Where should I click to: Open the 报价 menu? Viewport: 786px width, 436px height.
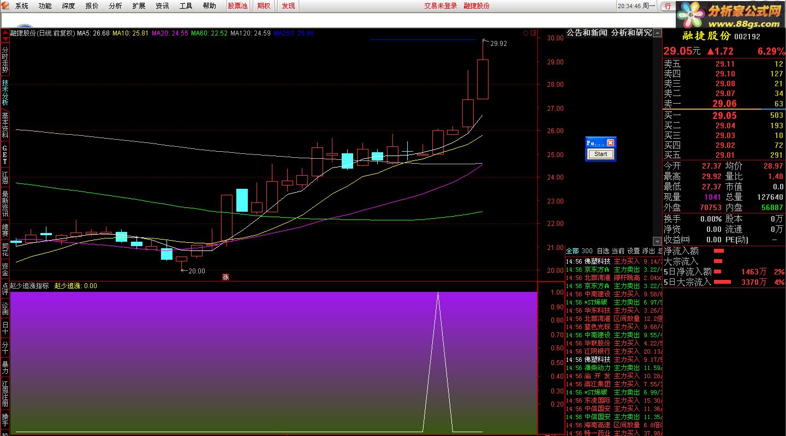pos(92,6)
